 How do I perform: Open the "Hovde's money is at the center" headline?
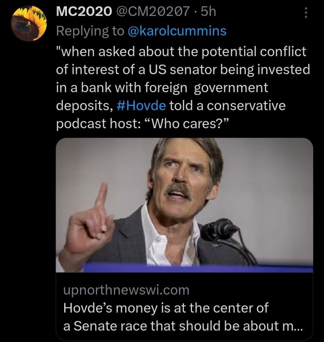point(167,308)
